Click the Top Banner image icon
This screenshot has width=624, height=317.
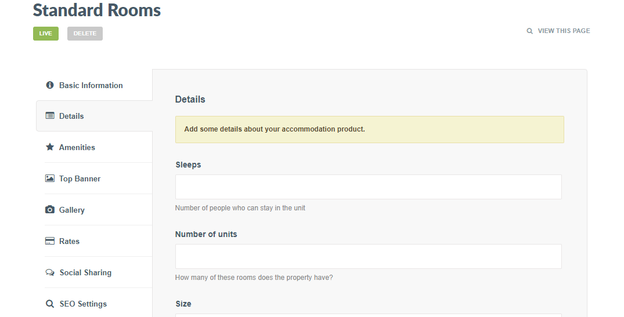click(x=50, y=178)
